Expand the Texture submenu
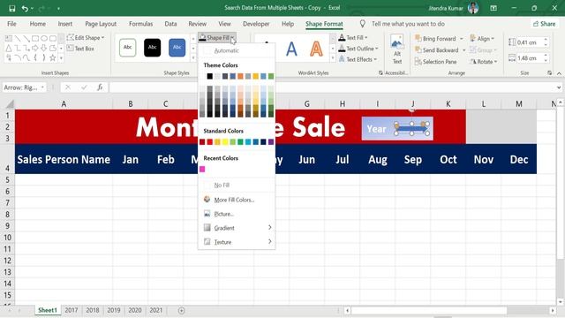 [x=237, y=242]
